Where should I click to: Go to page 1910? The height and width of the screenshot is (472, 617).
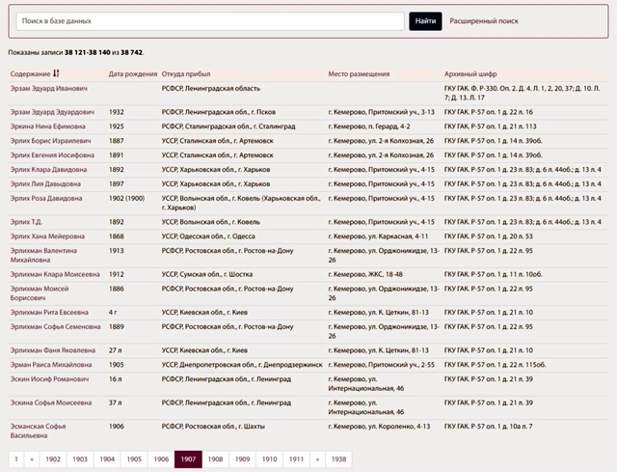click(270, 459)
